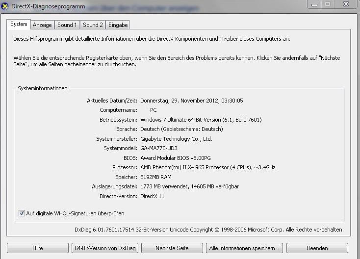
Task: Minimize the DirectX-Diagnoseprogramm window
Action: tap(314, 4)
